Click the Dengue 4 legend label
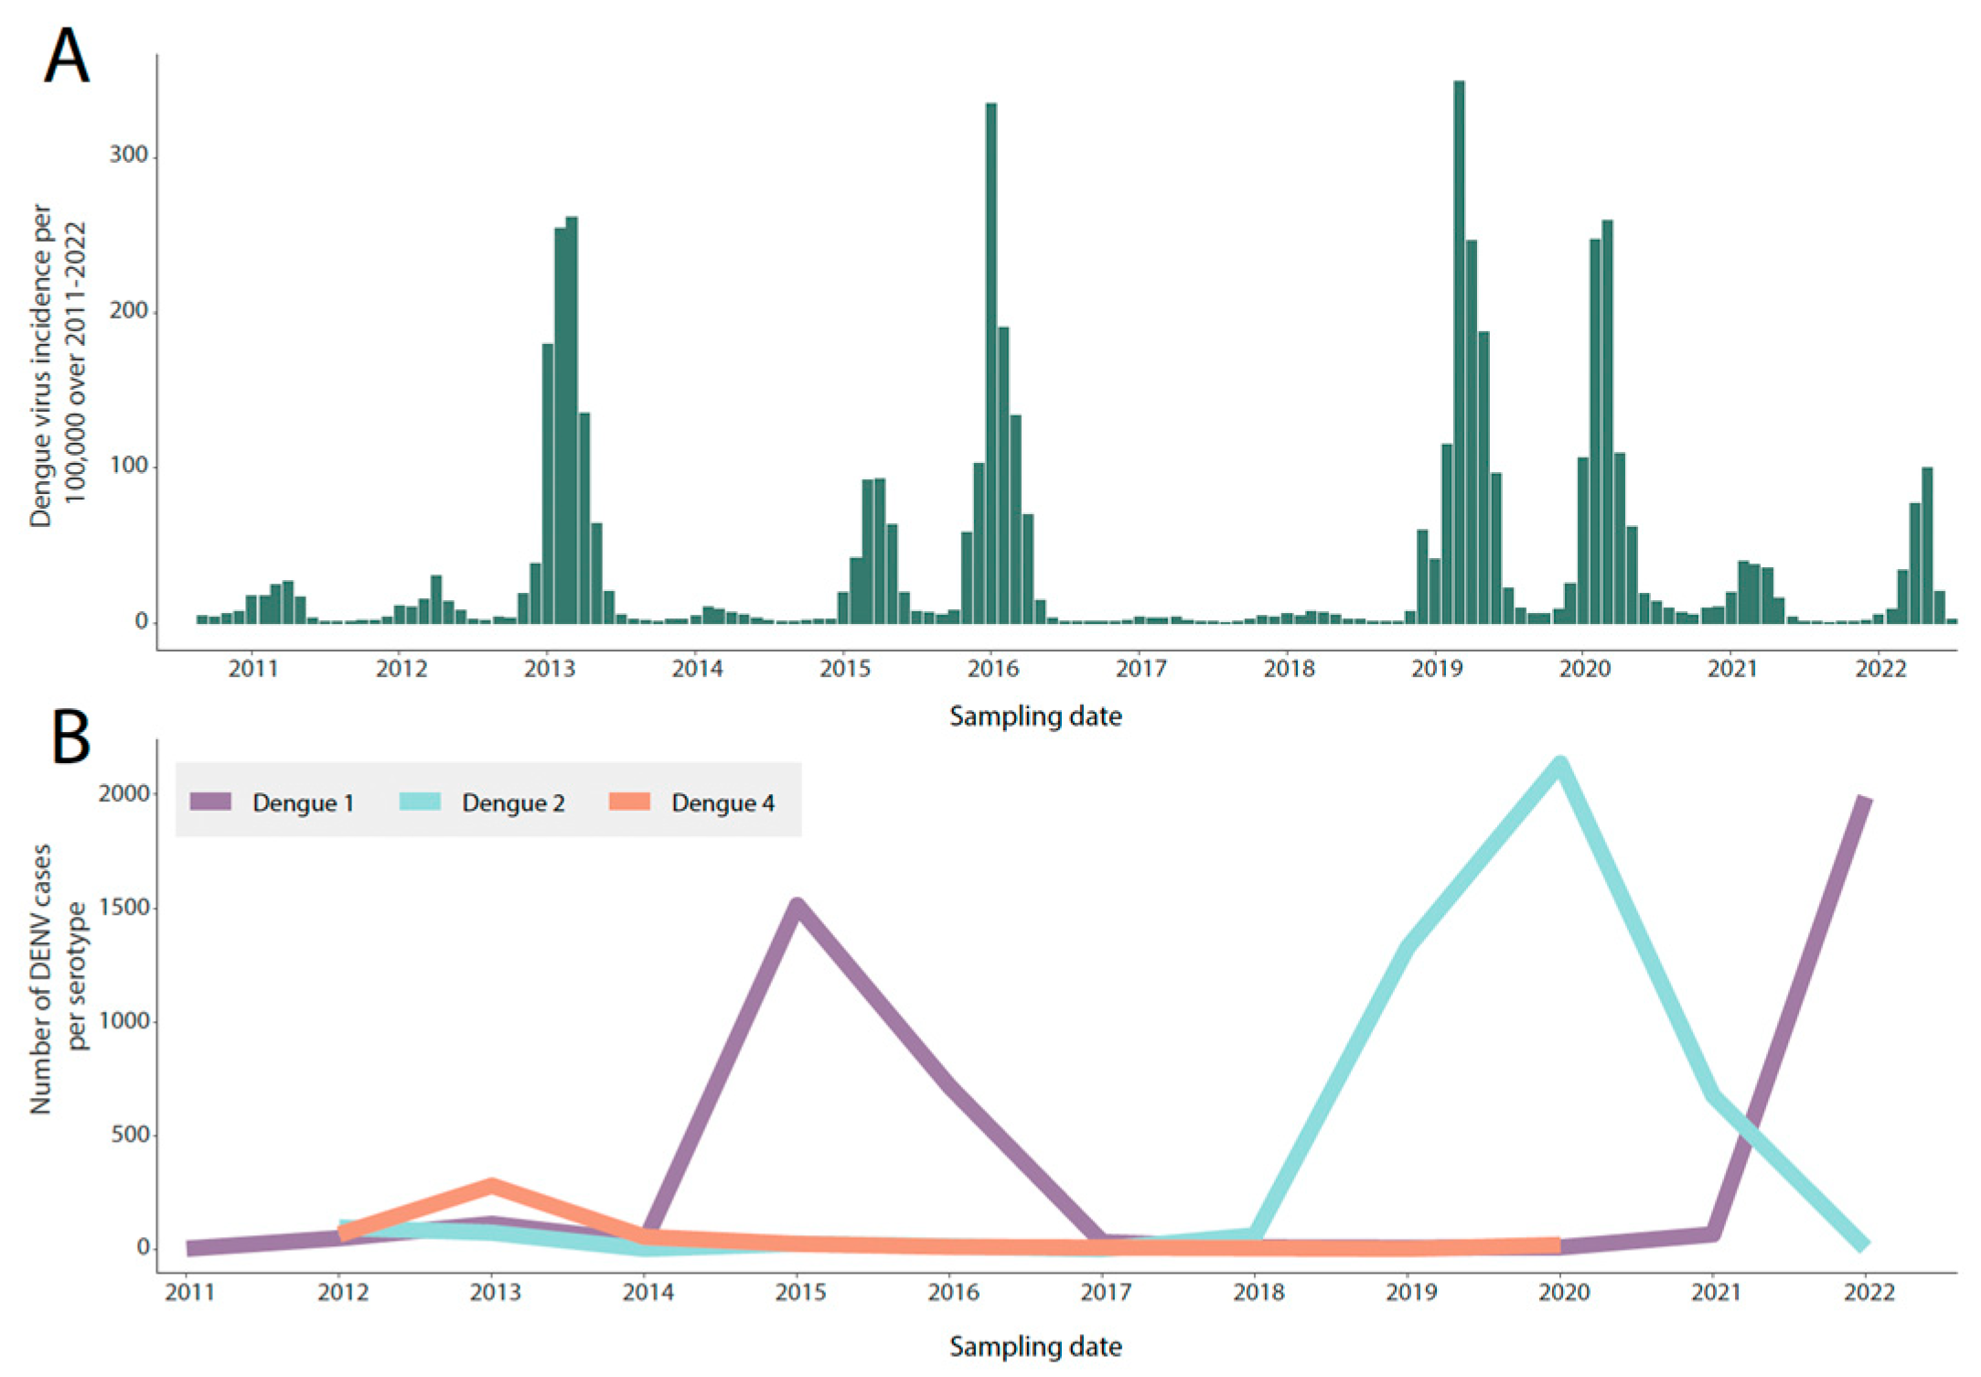The width and height of the screenshot is (1981, 1377). pos(723,803)
